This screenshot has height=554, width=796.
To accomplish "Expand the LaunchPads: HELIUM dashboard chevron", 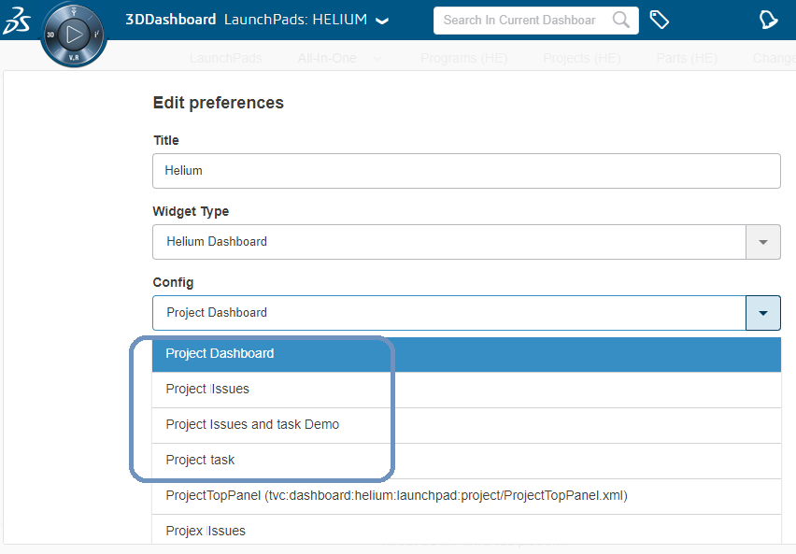I will point(381,21).
